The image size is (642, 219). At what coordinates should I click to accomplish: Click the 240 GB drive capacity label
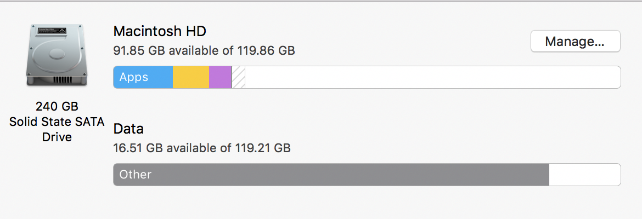[x=57, y=107]
